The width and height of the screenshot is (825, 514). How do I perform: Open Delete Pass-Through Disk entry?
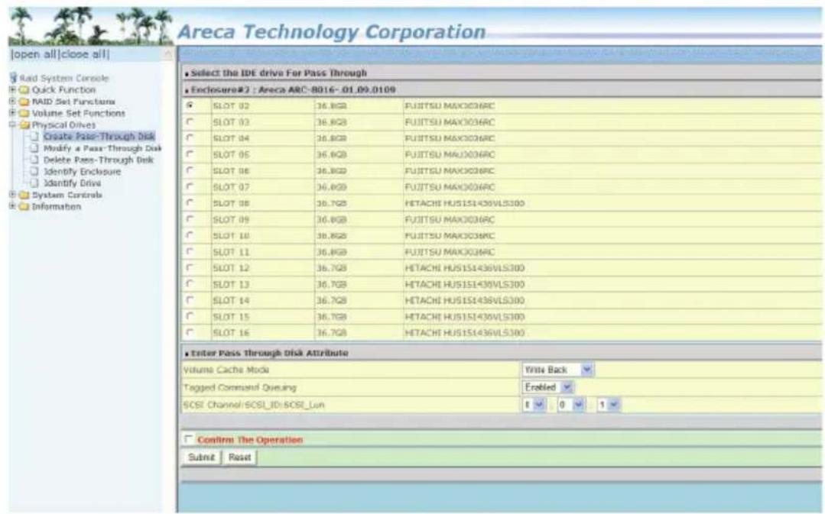pyautogui.click(x=99, y=160)
